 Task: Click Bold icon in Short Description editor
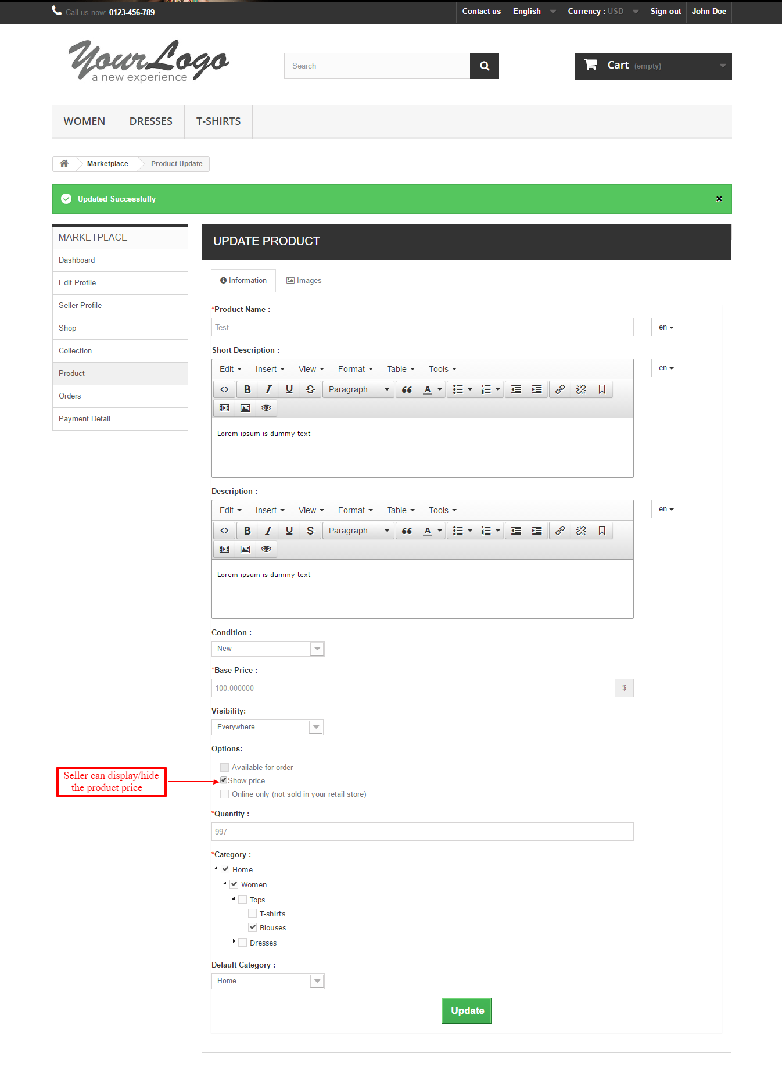pyautogui.click(x=247, y=389)
